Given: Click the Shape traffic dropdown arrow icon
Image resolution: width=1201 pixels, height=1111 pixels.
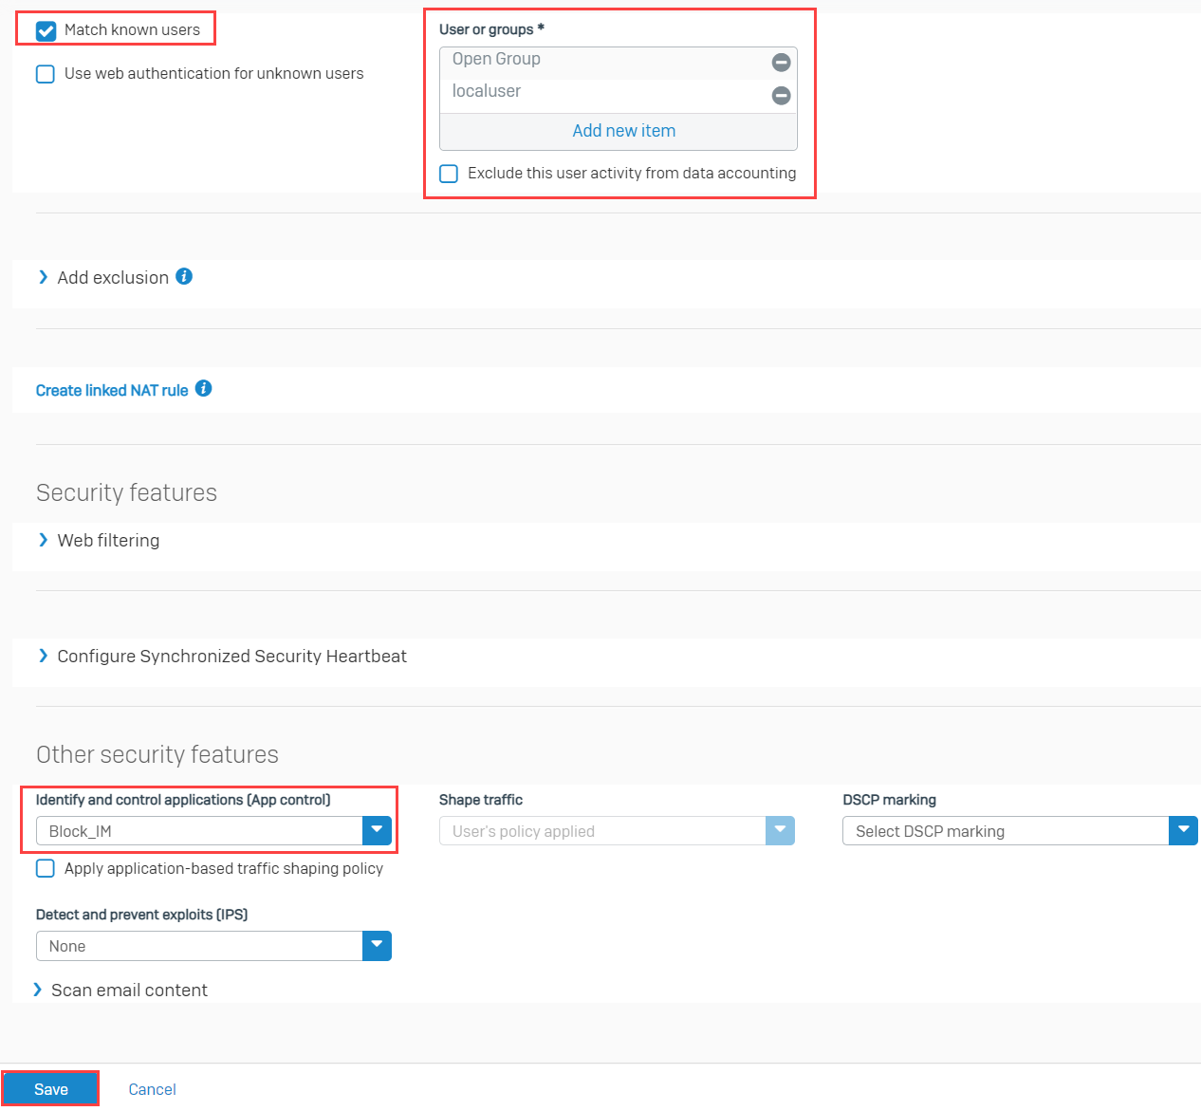Looking at the screenshot, I should pos(780,830).
